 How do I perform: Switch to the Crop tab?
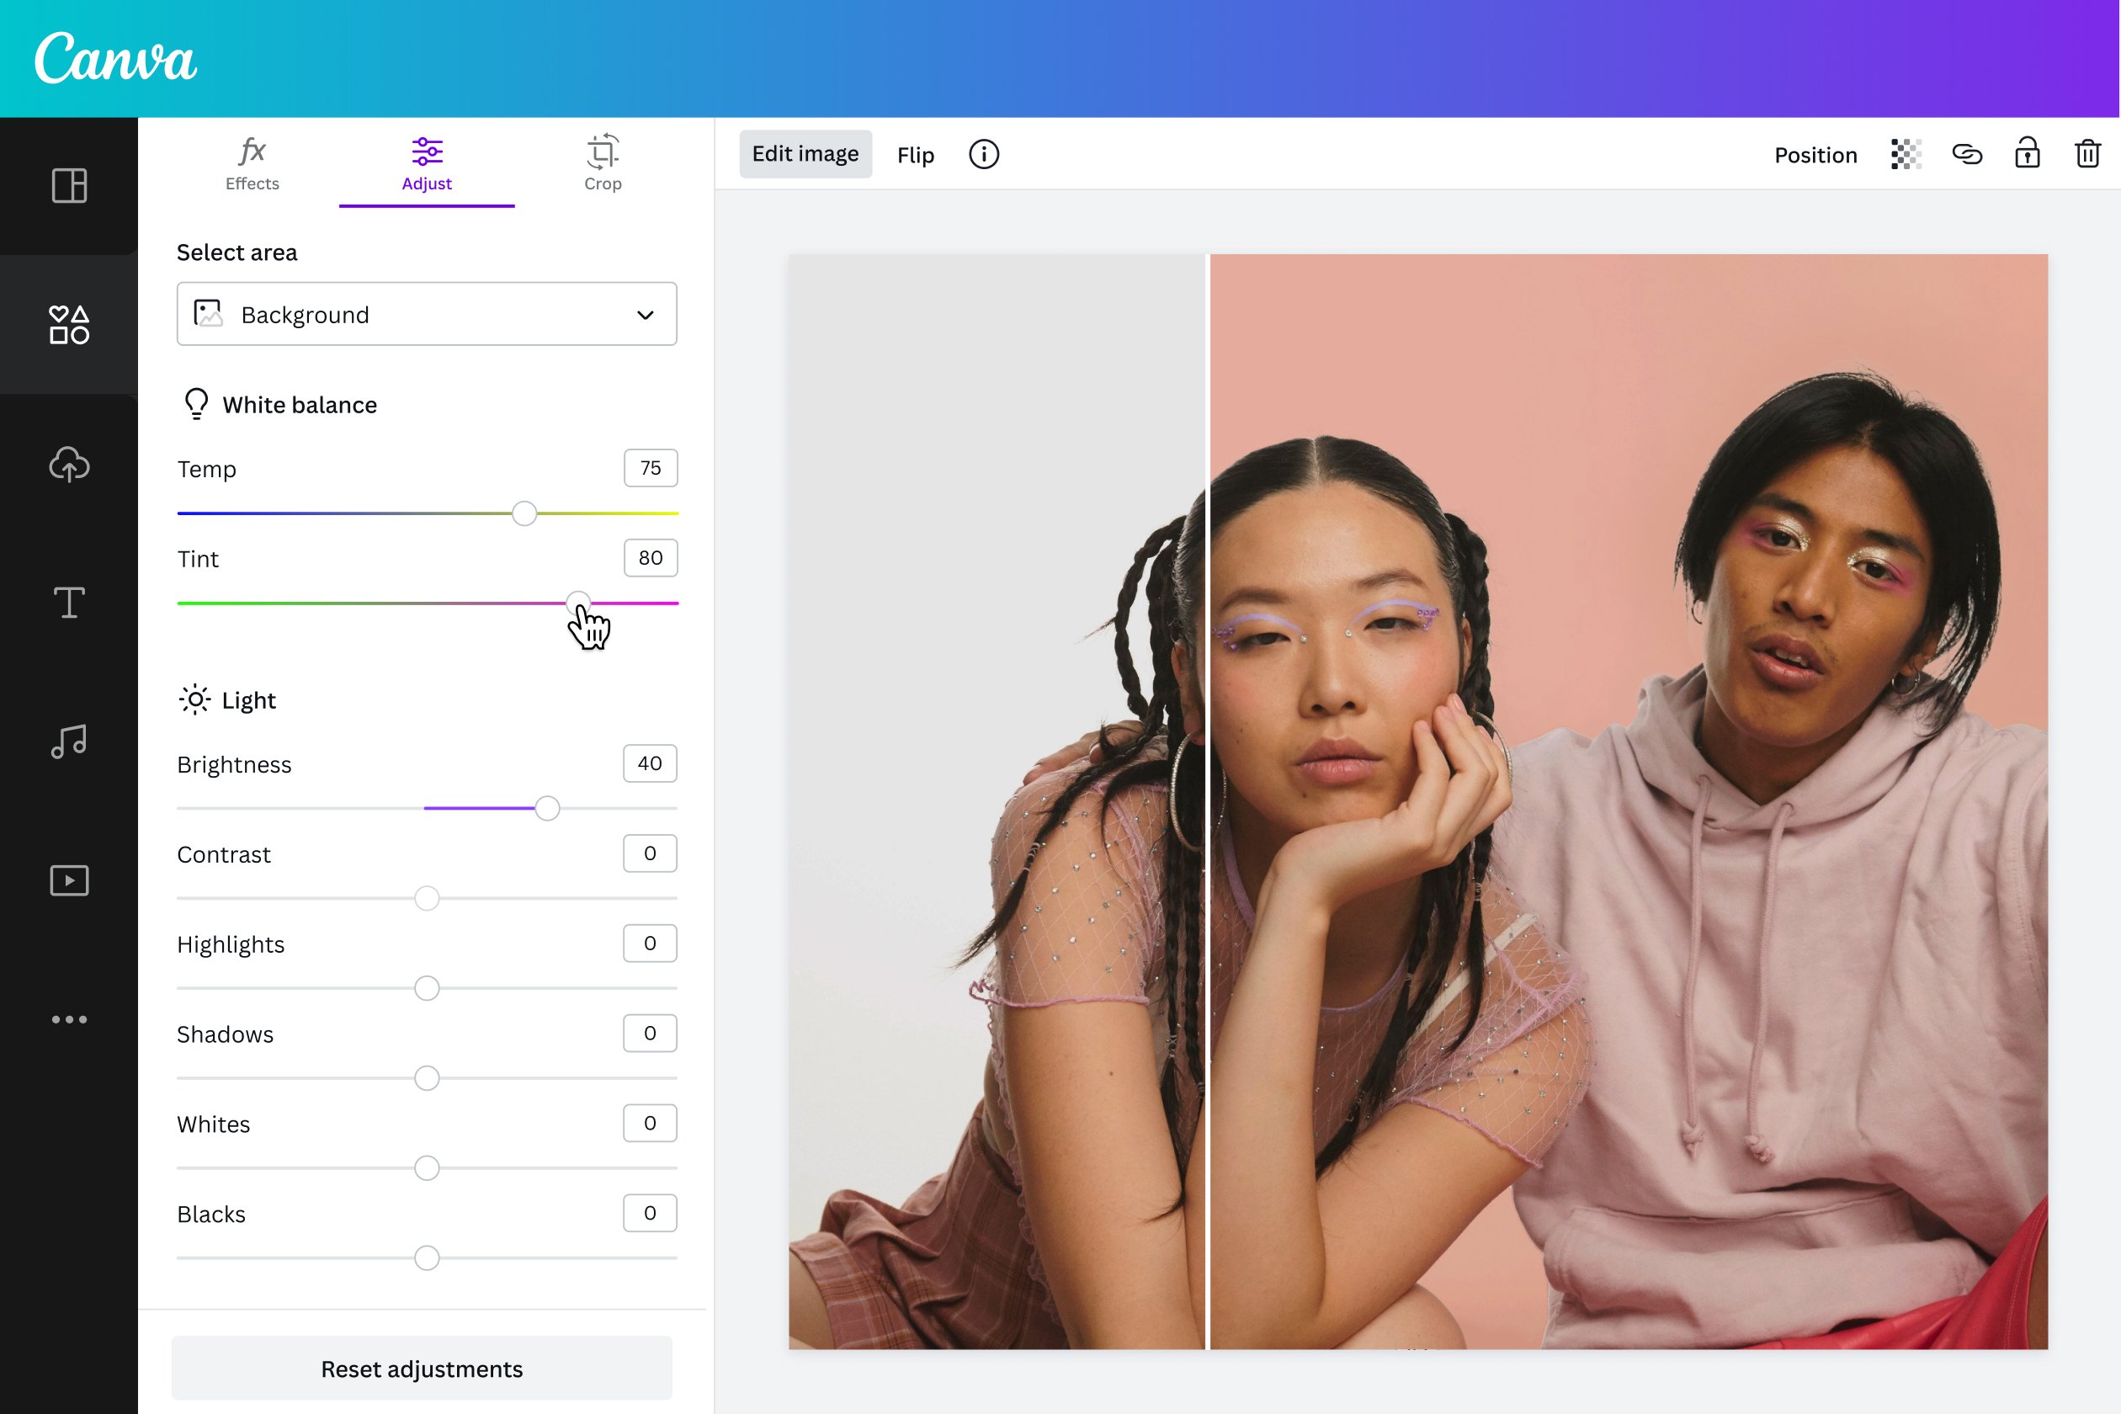(601, 164)
